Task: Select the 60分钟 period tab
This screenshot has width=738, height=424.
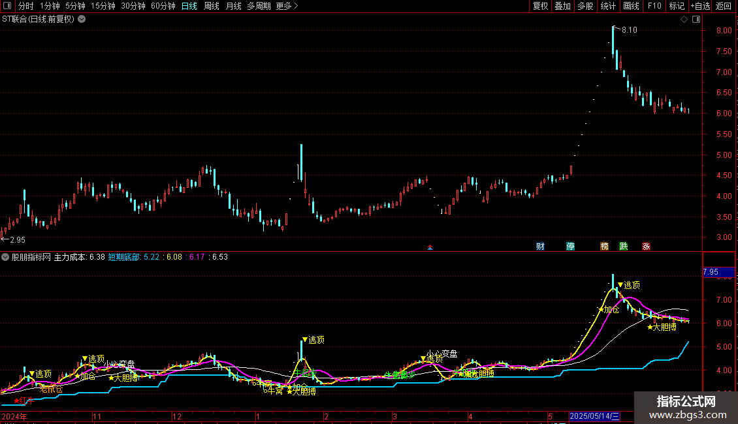Action: pos(163,6)
